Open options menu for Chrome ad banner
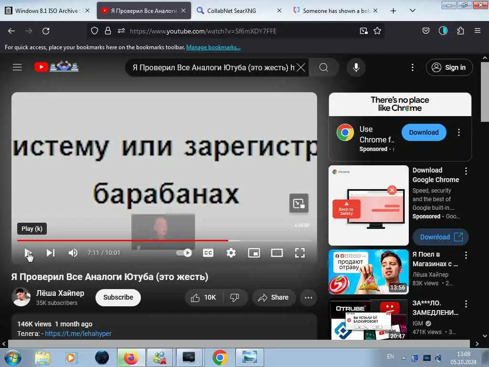Screen dimensions: 489x367 click(459, 132)
